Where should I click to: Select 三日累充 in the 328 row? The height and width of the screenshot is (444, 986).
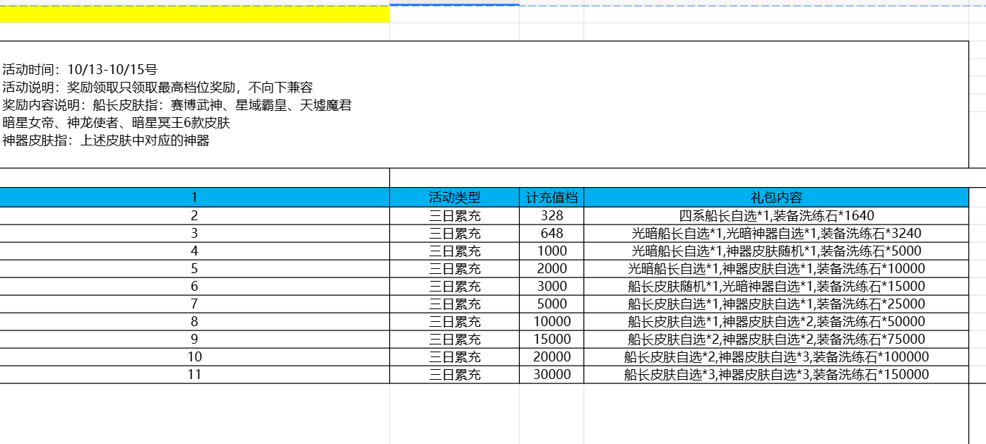tap(454, 216)
